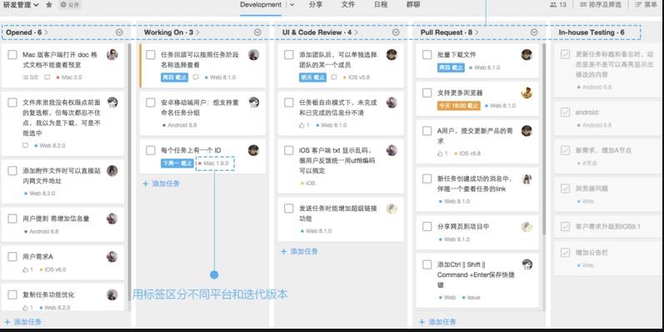Open the 复制任务功能优化 task card

pos(62,298)
